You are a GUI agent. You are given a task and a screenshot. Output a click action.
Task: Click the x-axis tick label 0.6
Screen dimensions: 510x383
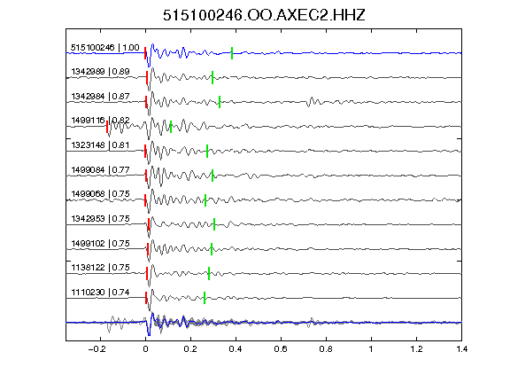click(281, 349)
